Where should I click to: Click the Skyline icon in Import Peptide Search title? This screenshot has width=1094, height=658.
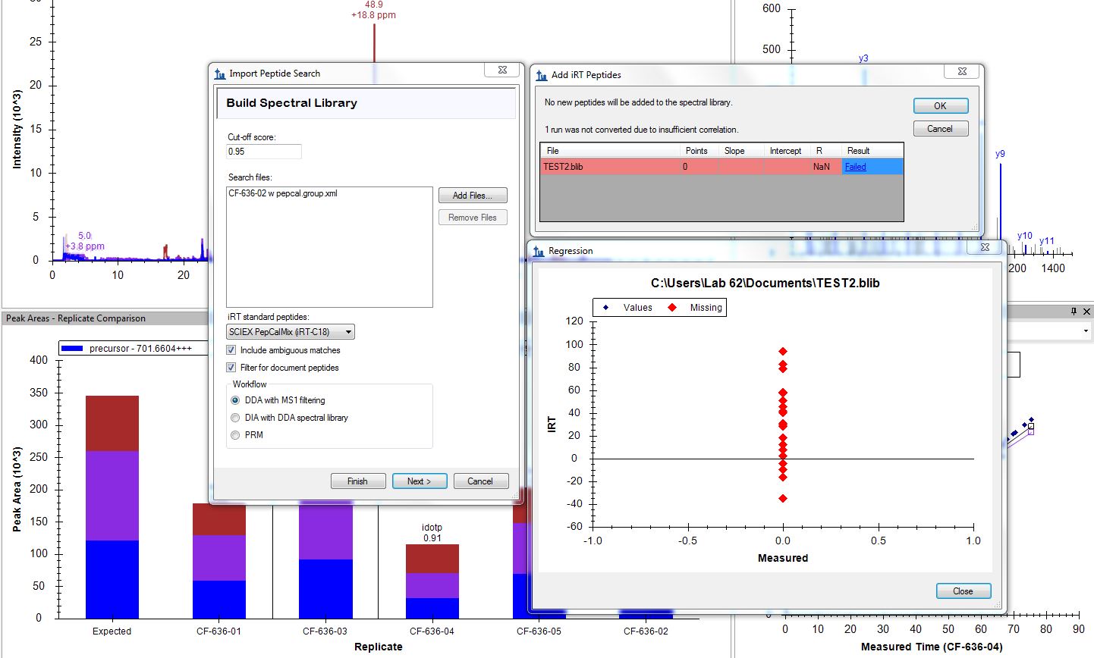click(220, 74)
